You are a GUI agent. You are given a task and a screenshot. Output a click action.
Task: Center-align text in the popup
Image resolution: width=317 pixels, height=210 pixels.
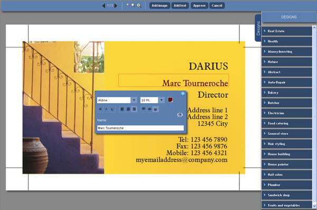(128, 109)
